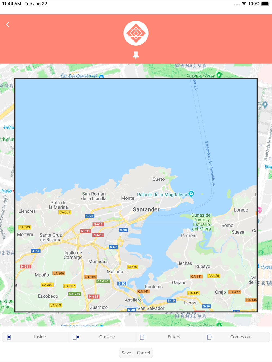Tap the Santander city label
Screen dimensions: 272x362
146,209
